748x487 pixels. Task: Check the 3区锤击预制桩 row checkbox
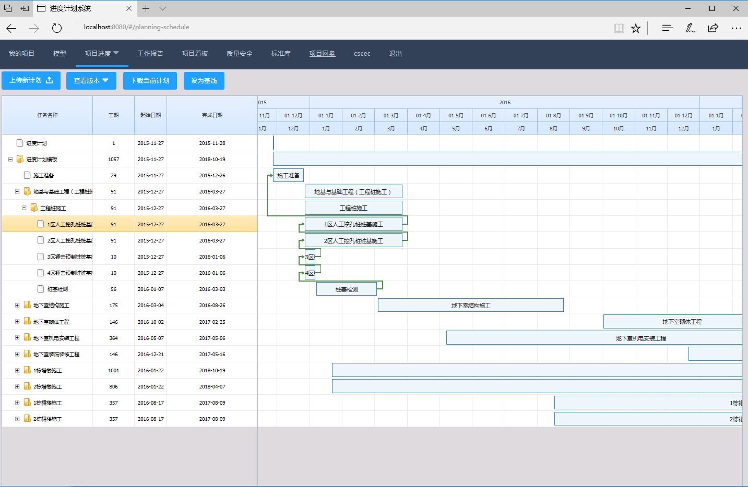coord(41,257)
